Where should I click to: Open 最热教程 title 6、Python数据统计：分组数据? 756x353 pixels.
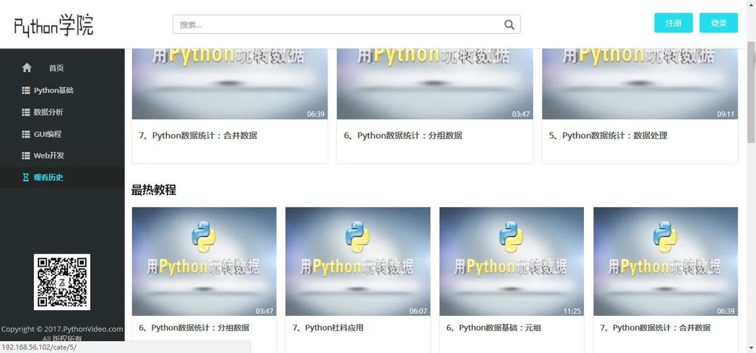coord(194,328)
